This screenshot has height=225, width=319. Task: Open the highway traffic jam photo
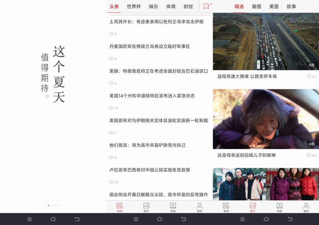point(266,41)
